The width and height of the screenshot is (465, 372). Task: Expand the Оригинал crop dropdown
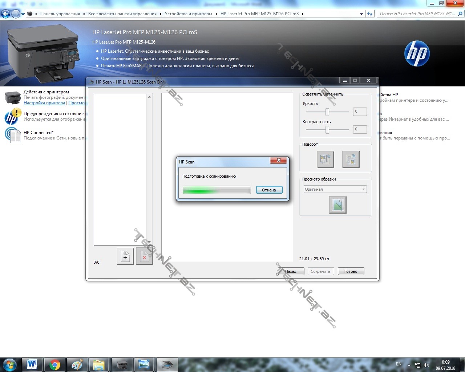click(363, 189)
